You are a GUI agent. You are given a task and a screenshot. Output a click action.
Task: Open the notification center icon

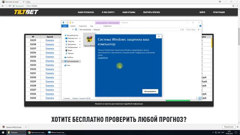click(236, 132)
